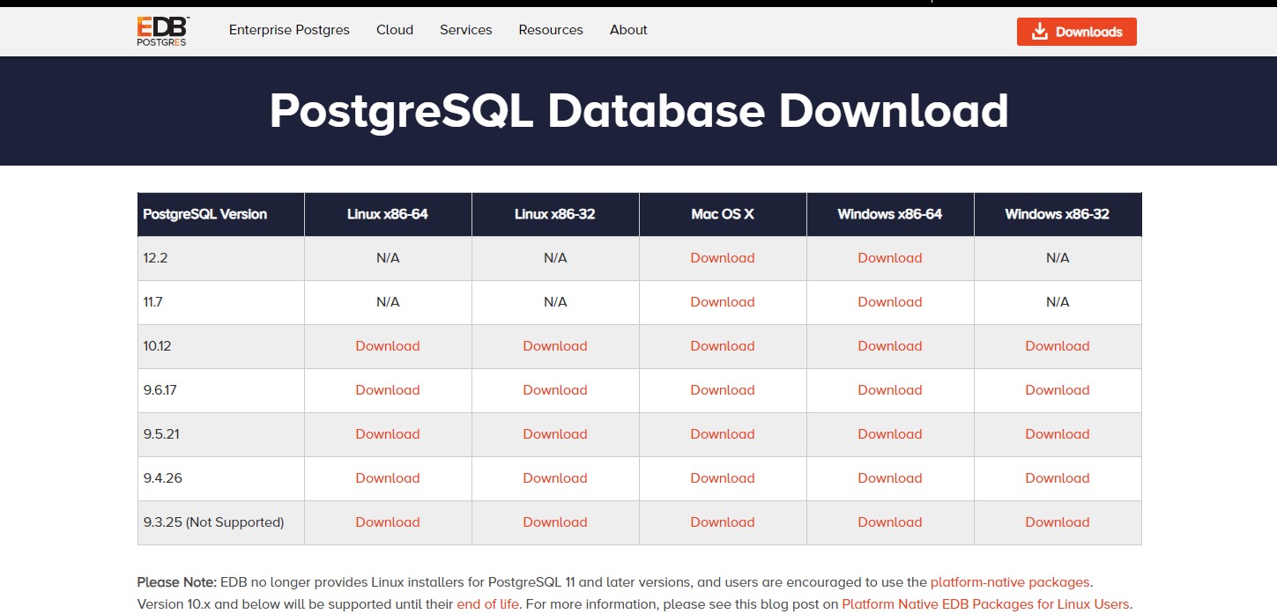Screen dimensions: 1277x614
Task: Download PostgreSQL 11.7 for Mac OS X
Action: [x=722, y=301]
